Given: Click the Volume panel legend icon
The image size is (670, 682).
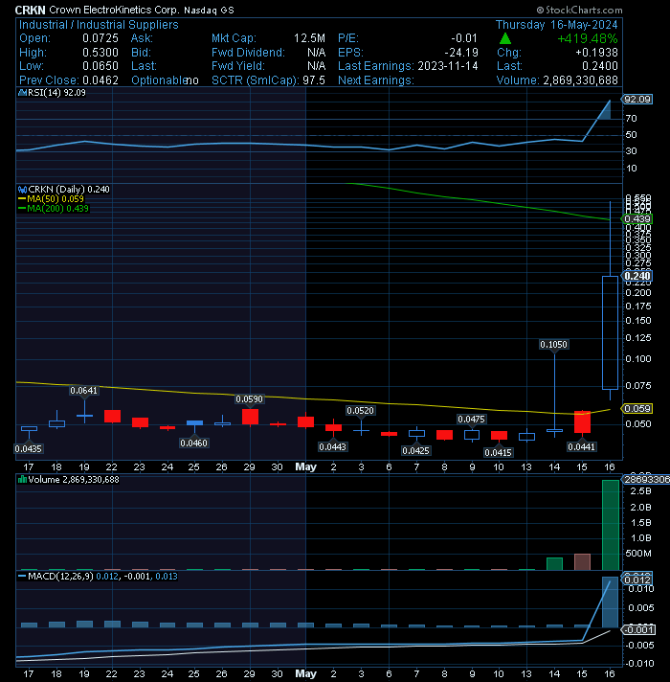Looking at the screenshot, I should [22, 479].
